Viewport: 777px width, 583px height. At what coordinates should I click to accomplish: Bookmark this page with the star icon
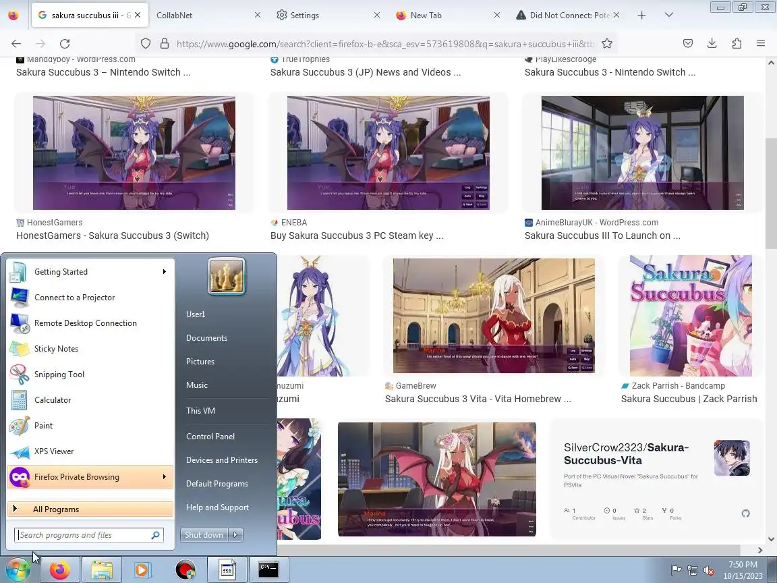click(x=607, y=44)
